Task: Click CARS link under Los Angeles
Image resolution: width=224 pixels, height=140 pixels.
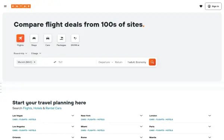Action: click(15, 130)
